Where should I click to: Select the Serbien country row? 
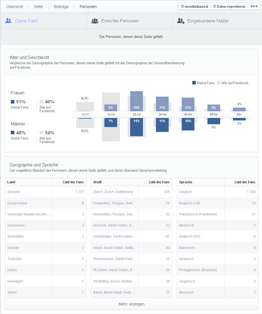[46, 248]
